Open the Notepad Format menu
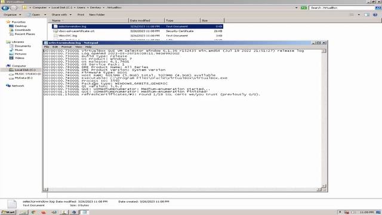382x215 pixels. point(66,47)
